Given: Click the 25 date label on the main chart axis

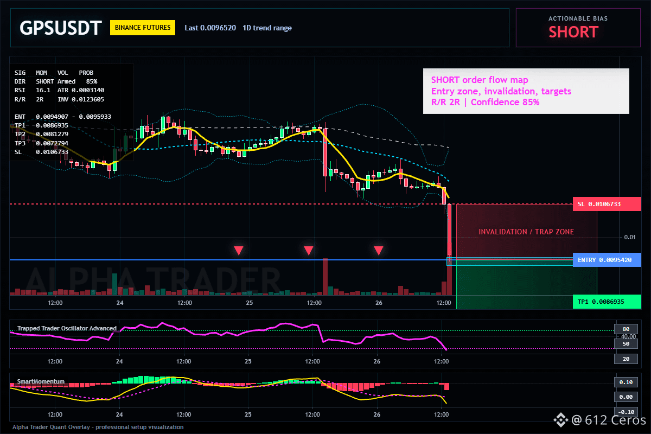Looking at the screenshot, I should point(248,302).
